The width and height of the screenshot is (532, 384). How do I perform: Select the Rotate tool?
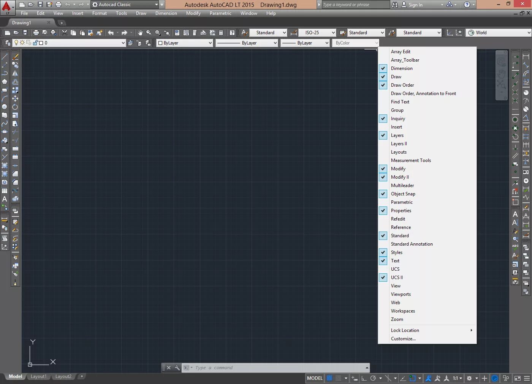(x=15, y=107)
